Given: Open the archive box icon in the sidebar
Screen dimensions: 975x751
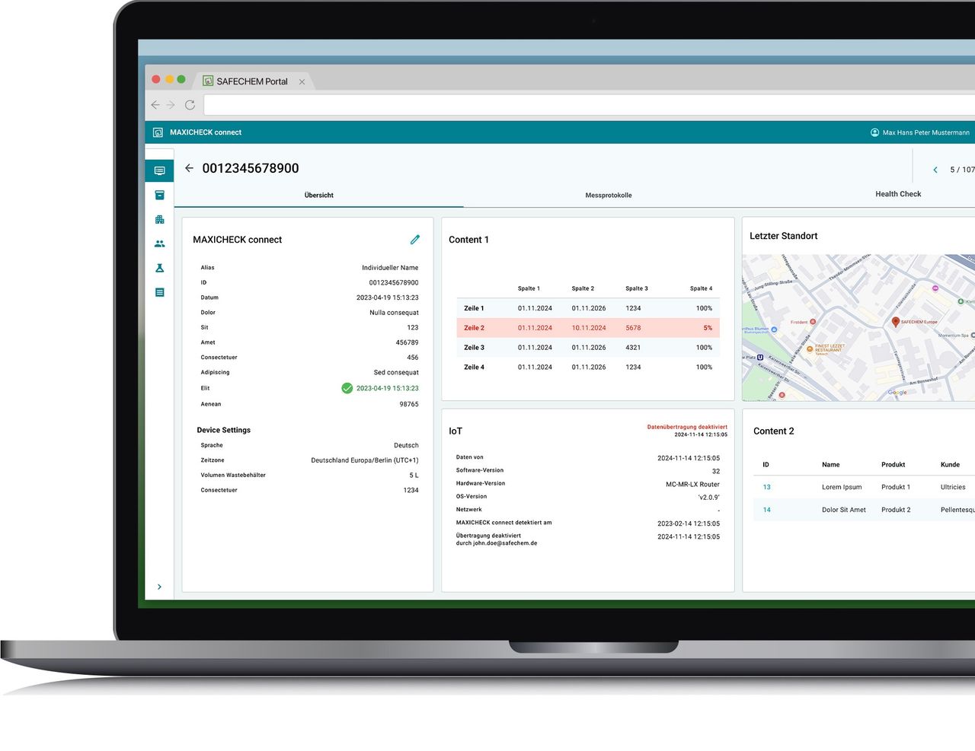Looking at the screenshot, I should click(x=159, y=195).
